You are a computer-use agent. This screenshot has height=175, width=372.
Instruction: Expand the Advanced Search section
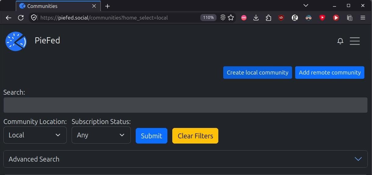(186, 159)
